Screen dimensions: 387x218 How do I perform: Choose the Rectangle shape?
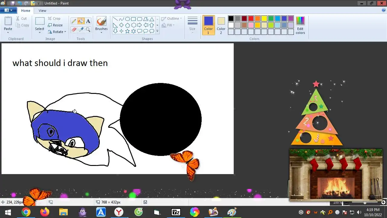[133, 19]
